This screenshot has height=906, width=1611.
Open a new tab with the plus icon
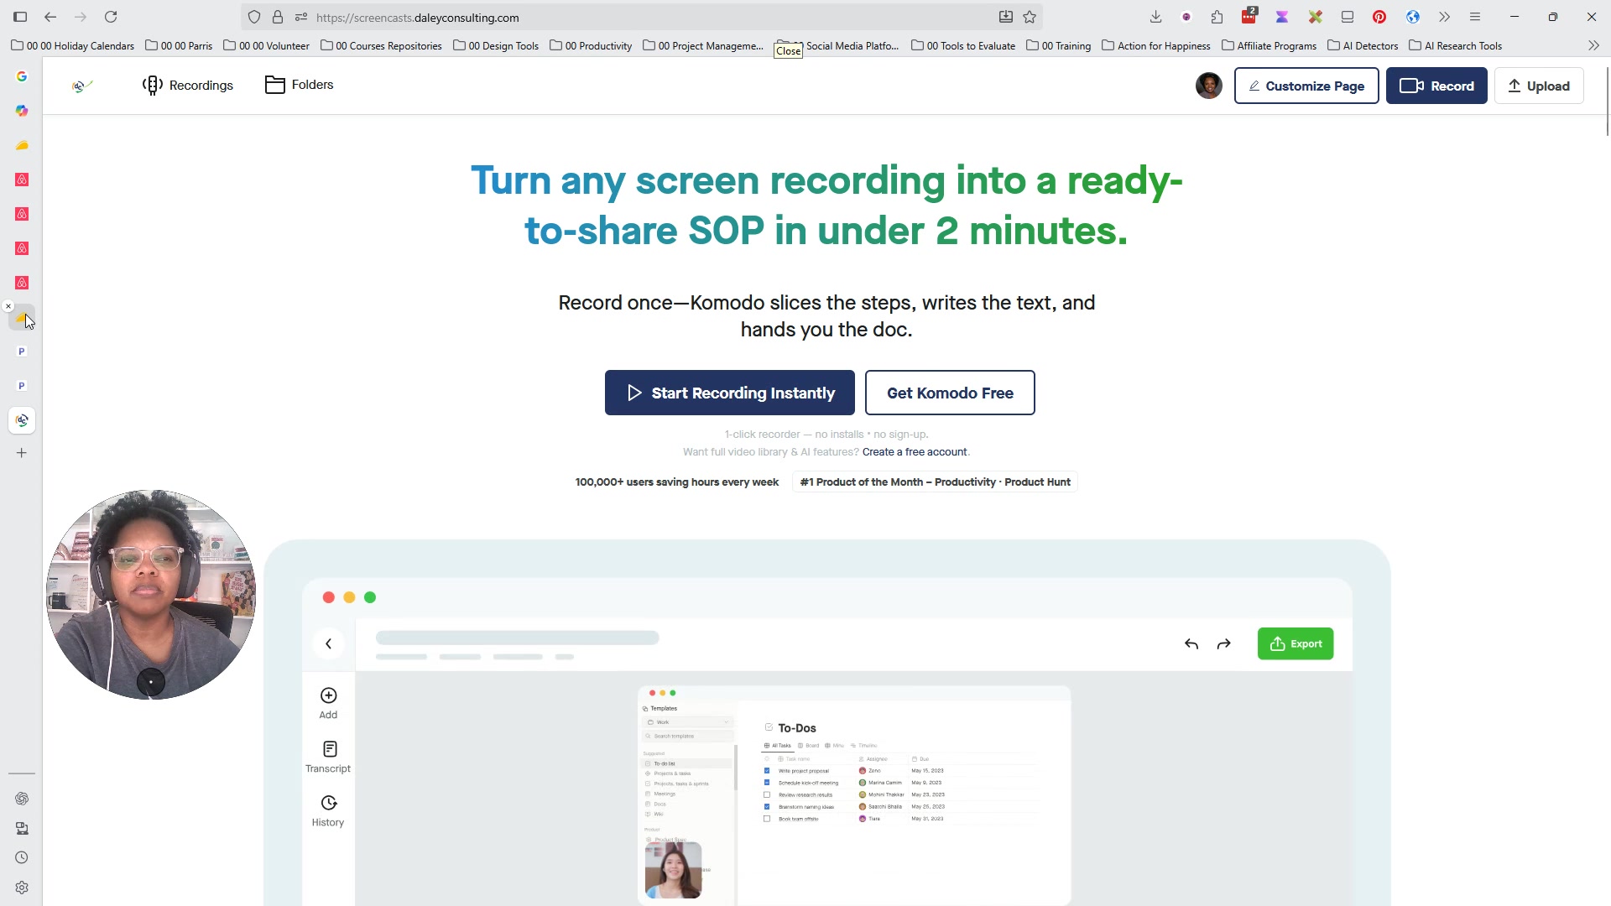click(x=22, y=453)
